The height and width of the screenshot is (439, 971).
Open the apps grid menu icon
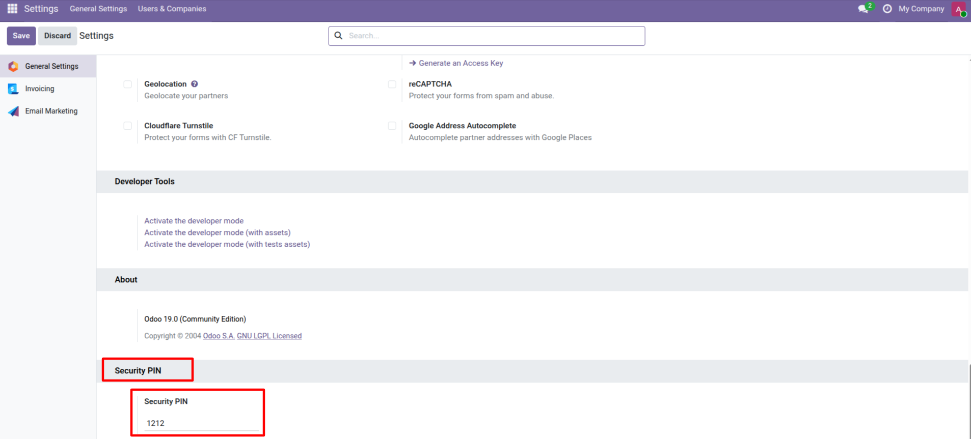coord(12,9)
